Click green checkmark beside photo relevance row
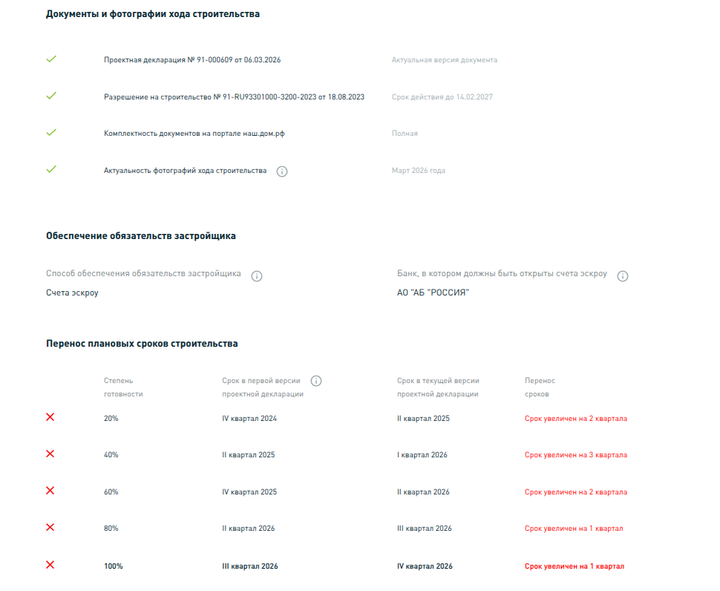Screen dimensions: 720x591 [x=51, y=169]
